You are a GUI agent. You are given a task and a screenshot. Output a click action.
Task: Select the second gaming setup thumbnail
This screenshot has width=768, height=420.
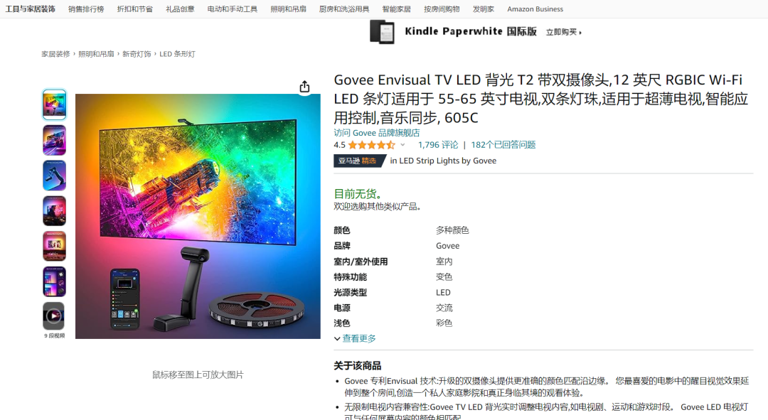click(x=54, y=140)
